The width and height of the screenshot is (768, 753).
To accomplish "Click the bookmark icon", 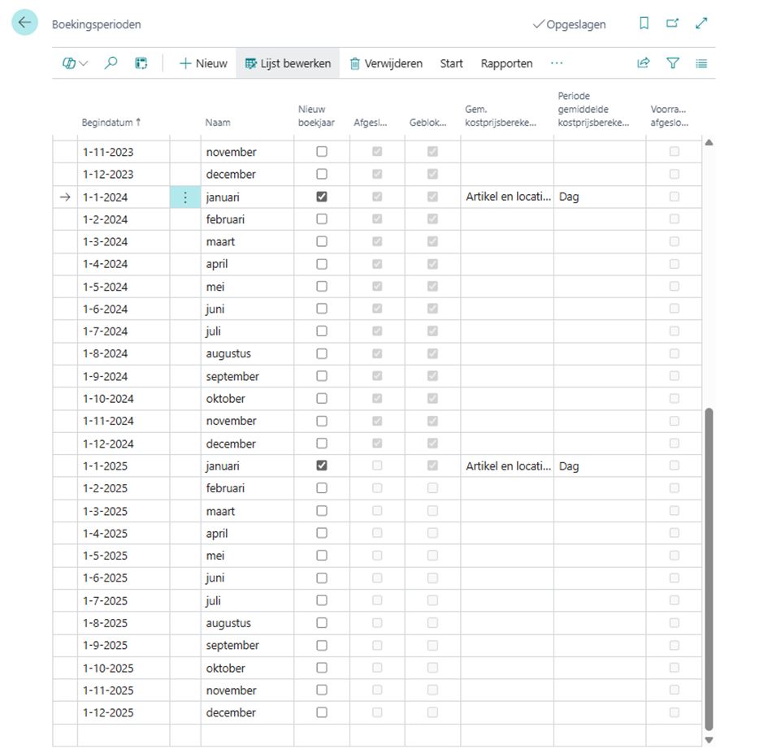I will coord(644,24).
